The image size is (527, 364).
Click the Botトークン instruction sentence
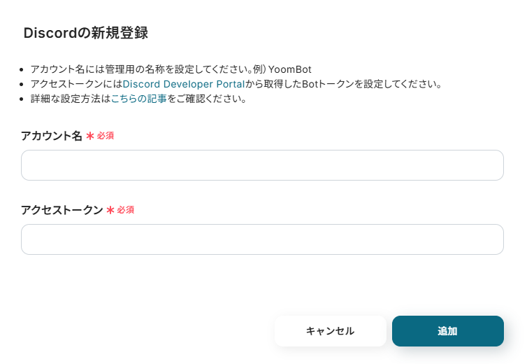click(349, 84)
